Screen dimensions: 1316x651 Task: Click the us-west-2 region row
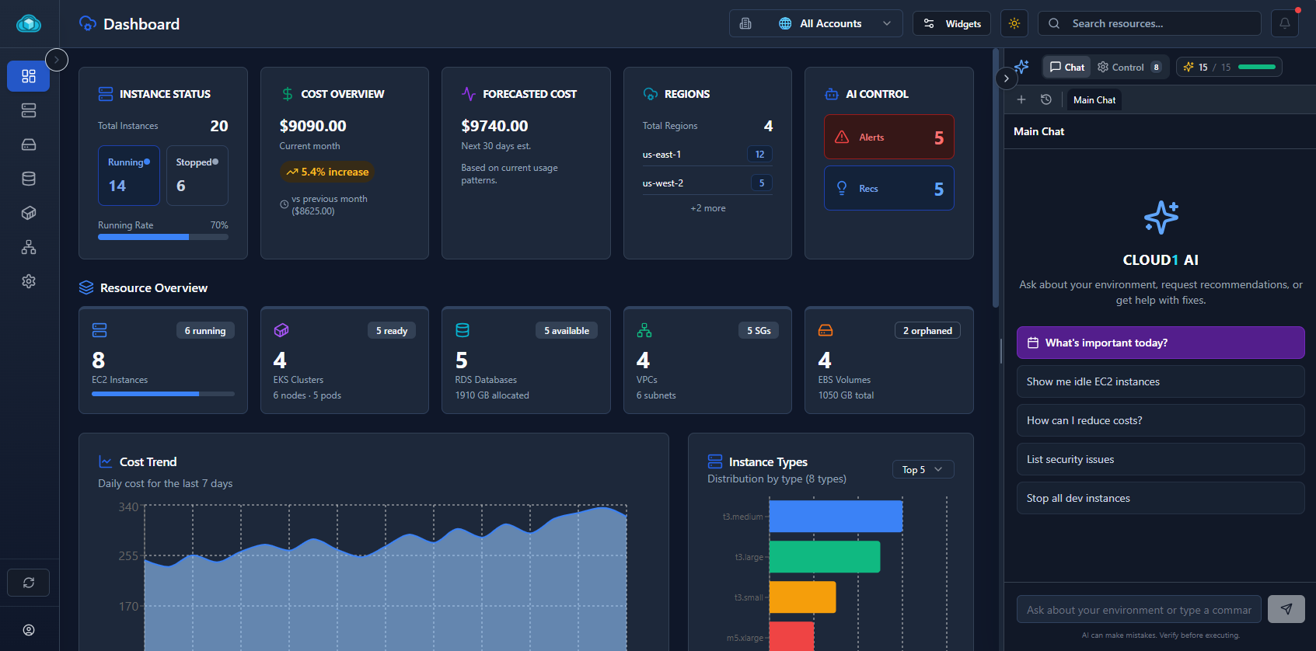(x=707, y=183)
